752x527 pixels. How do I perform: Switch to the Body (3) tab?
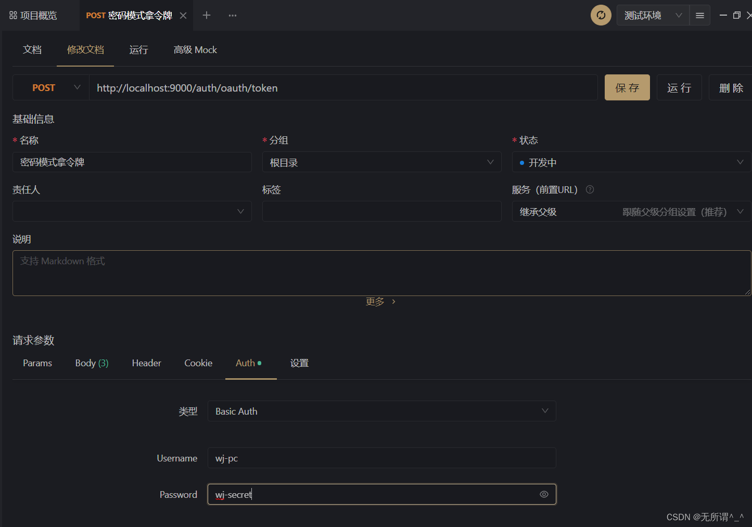pyautogui.click(x=92, y=363)
